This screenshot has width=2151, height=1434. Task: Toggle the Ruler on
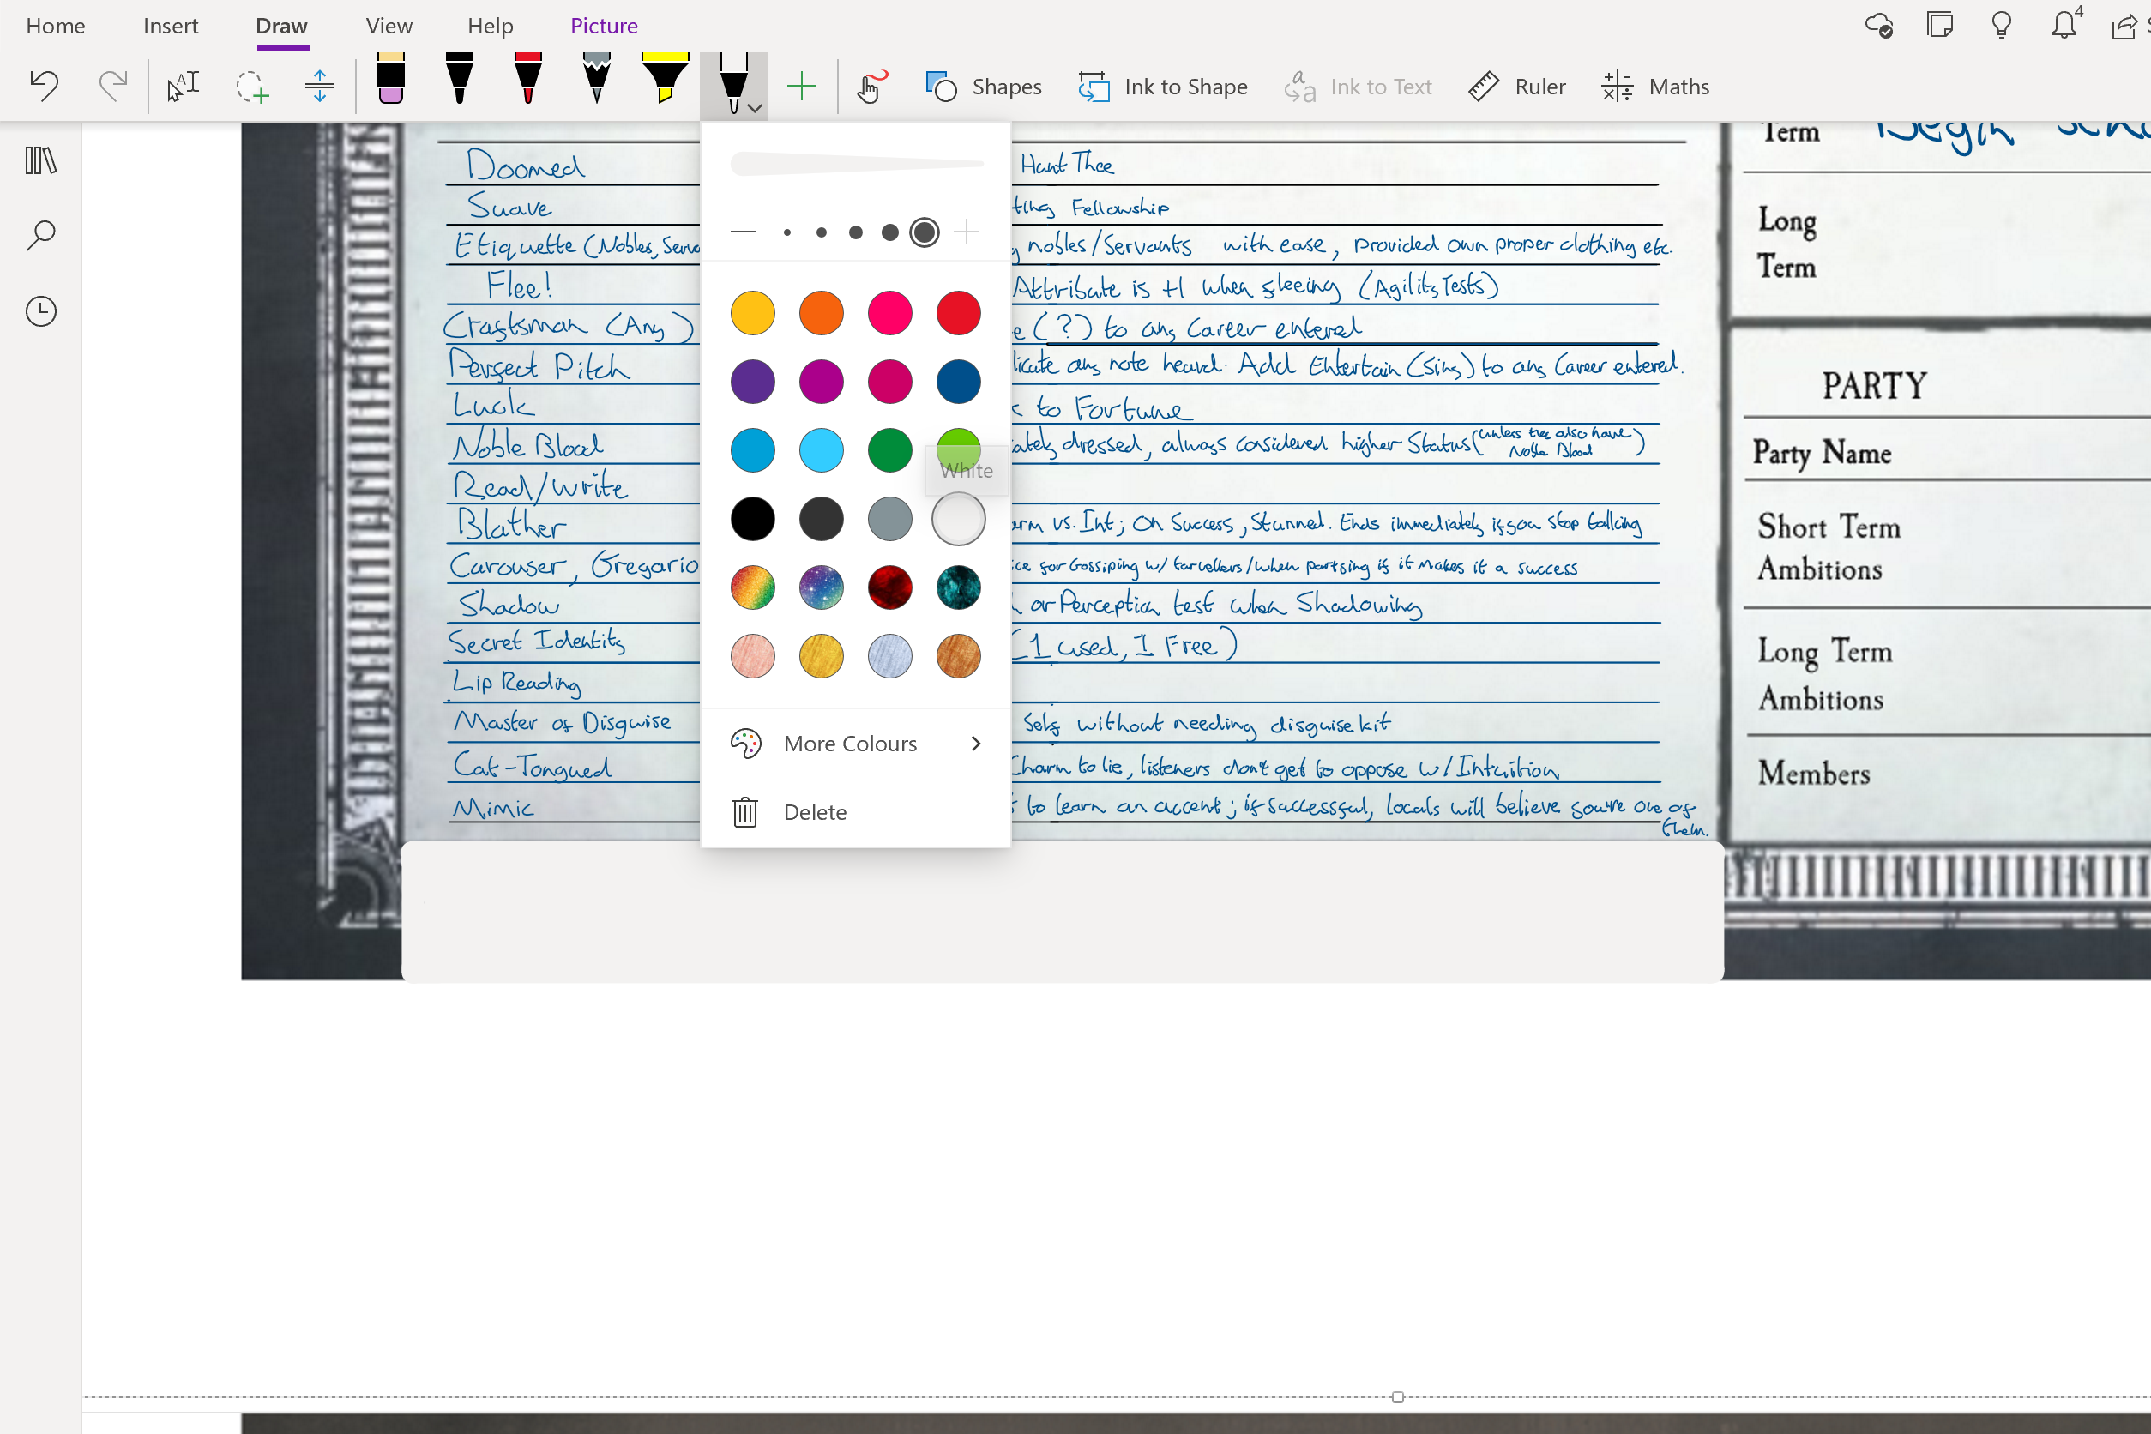click(1516, 86)
